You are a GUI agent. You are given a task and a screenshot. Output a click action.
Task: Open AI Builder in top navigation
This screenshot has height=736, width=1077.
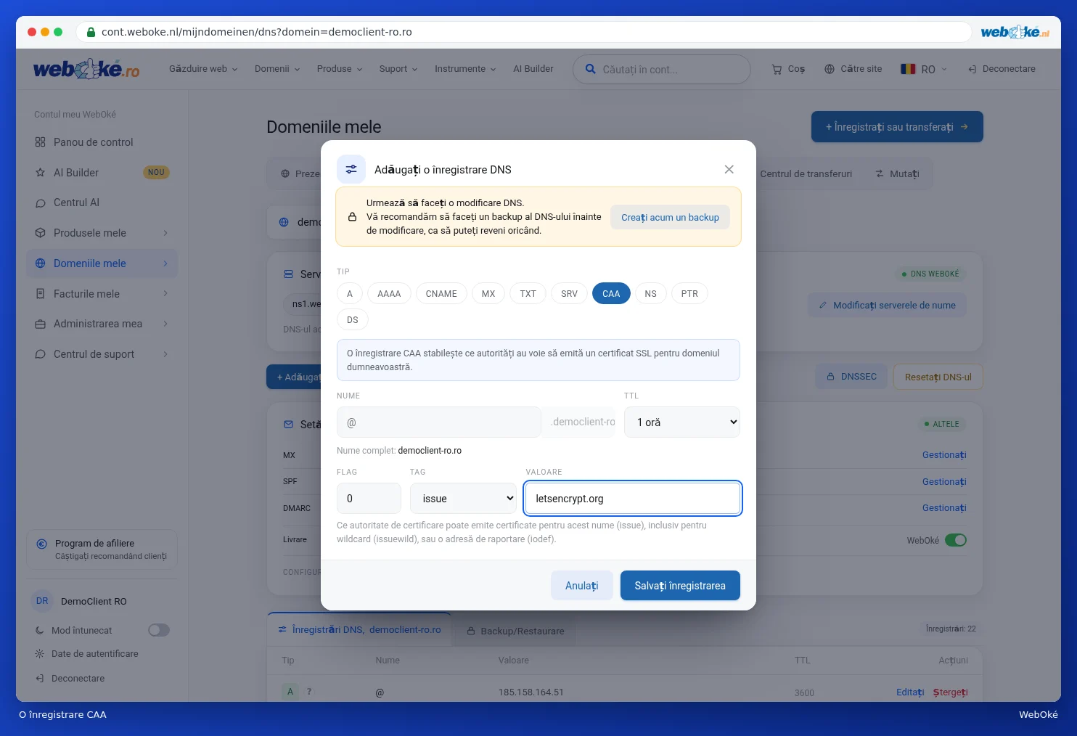(533, 69)
